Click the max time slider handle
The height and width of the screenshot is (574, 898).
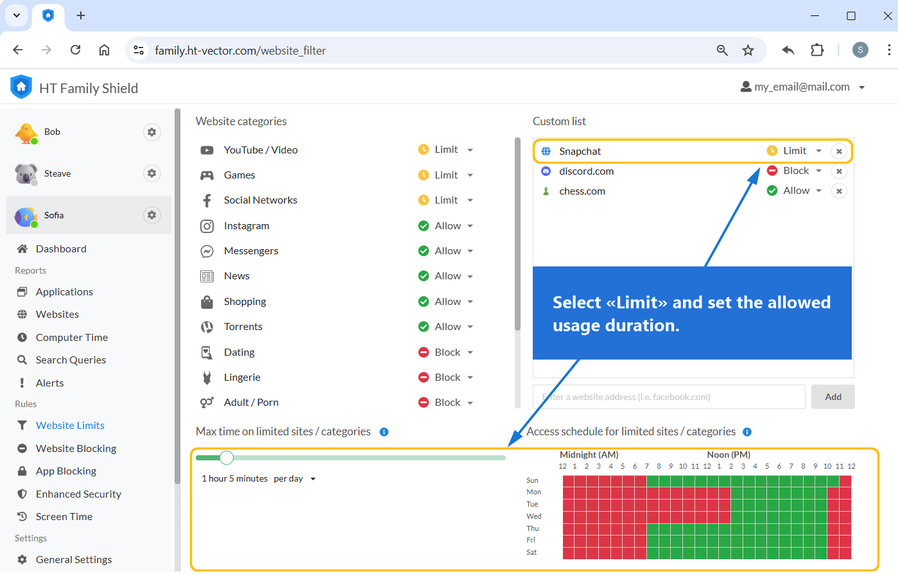tap(226, 458)
